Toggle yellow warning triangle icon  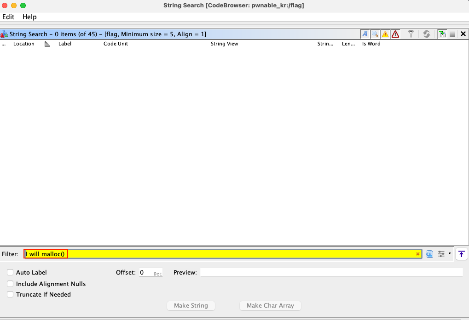click(385, 34)
